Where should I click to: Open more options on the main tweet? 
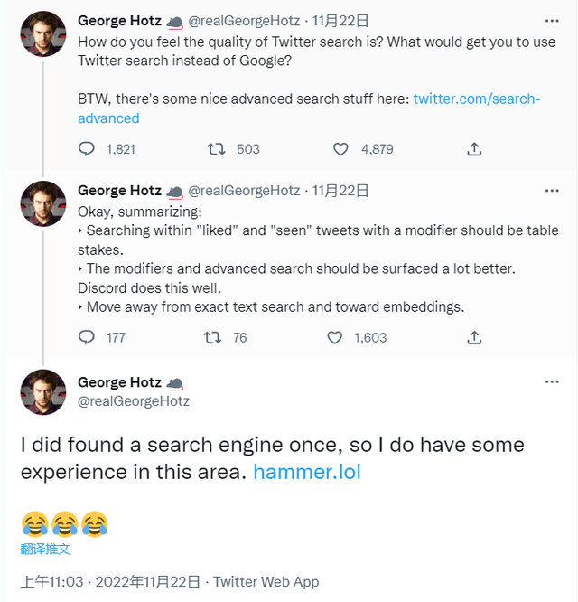click(552, 381)
